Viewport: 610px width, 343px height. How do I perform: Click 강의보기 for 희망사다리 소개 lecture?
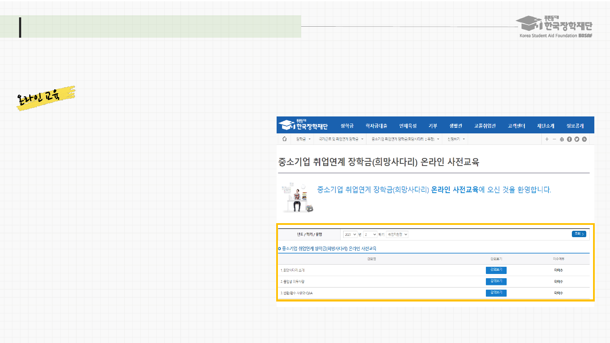click(496, 270)
